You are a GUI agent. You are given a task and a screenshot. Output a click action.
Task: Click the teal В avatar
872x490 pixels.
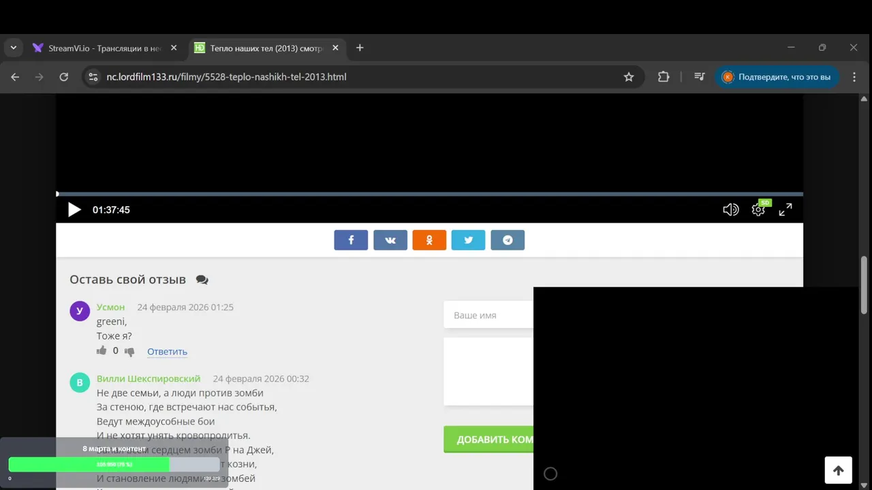80,382
